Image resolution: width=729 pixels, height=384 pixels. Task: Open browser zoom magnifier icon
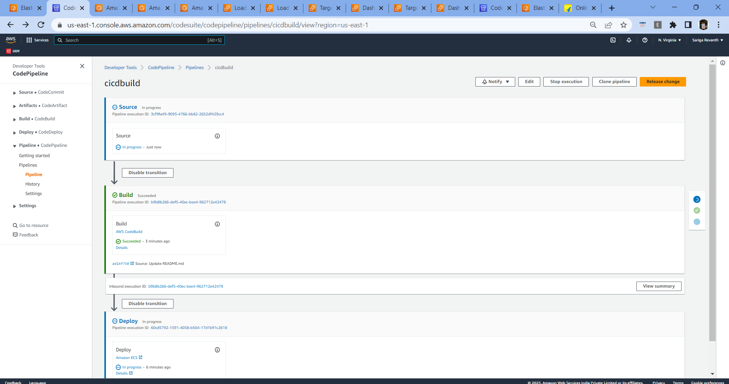pos(593,25)
